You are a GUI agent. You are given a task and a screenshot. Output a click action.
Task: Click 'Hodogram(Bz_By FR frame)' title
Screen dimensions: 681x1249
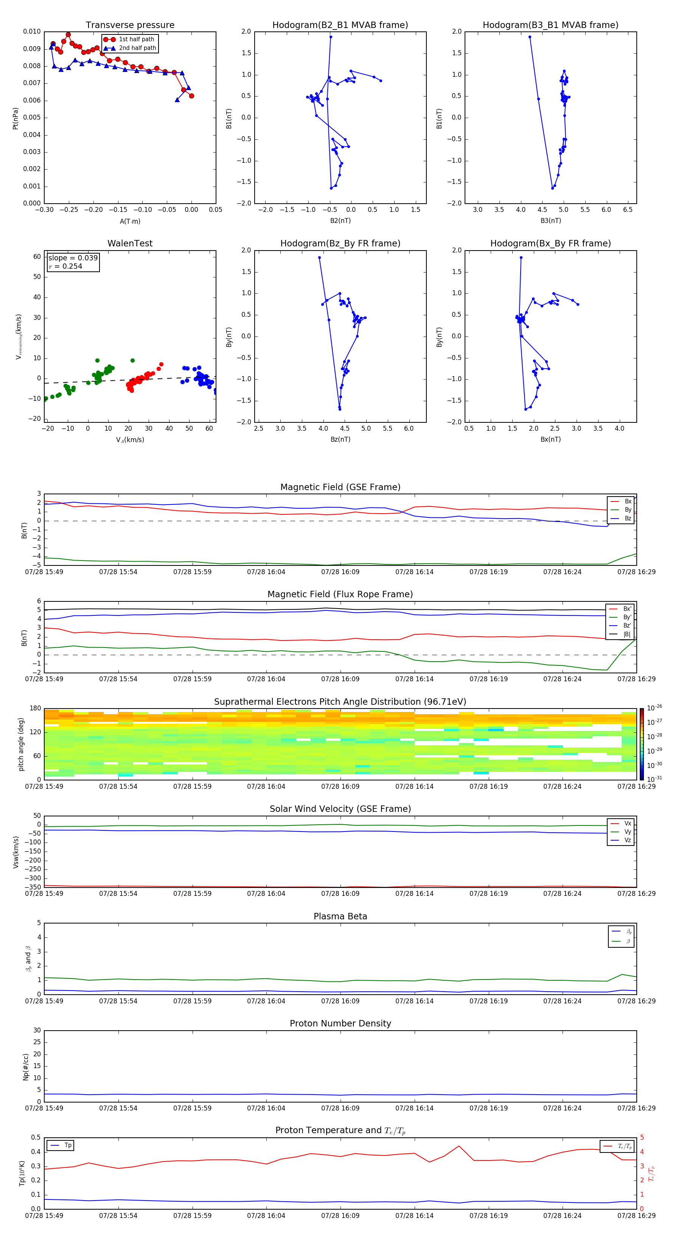tap(340, 243)
